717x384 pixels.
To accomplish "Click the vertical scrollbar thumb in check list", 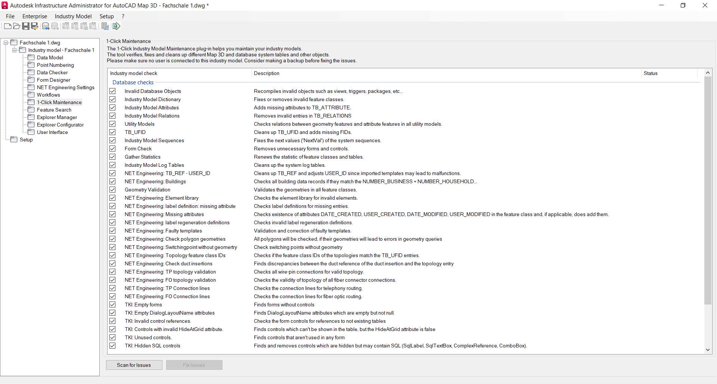I will [x=708, y=190].
